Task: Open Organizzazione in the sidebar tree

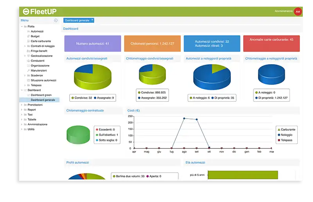Action: tap(40, 65)
